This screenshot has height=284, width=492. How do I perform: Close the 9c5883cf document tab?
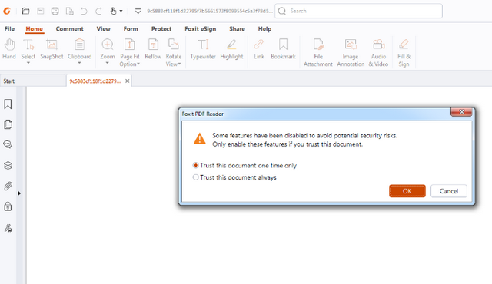tap(128, 81)
